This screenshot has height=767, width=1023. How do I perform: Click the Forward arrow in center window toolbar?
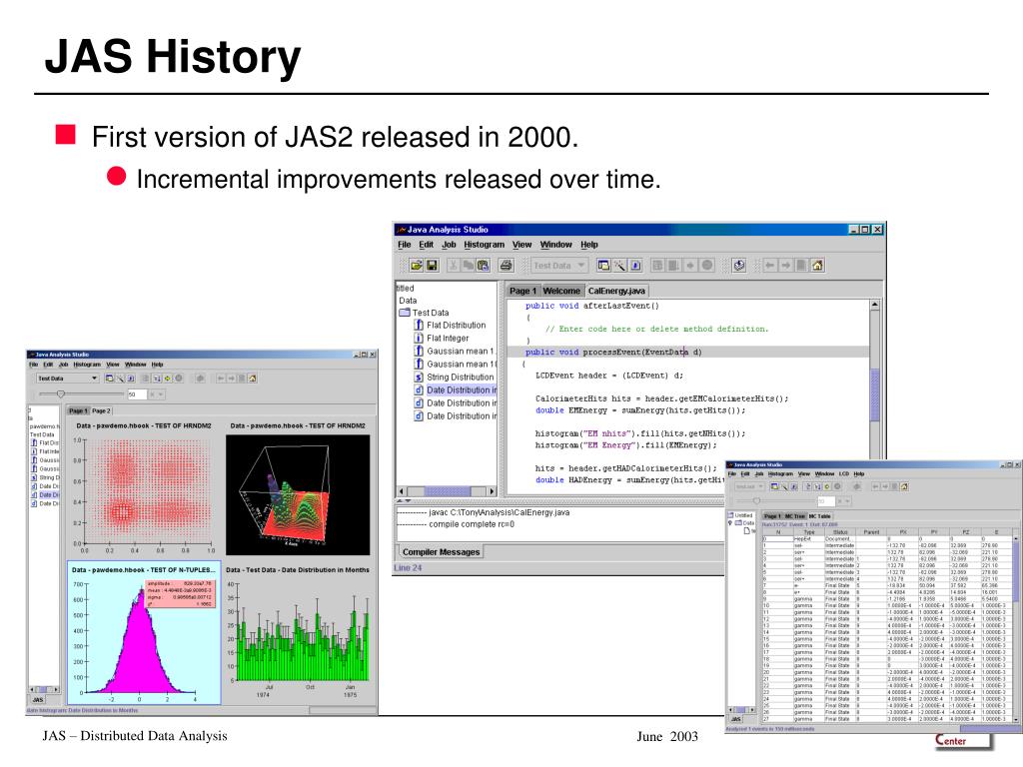click(x=785, y=266)
